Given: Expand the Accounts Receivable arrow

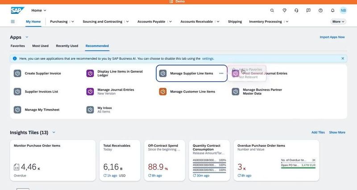Looking at the screenshot, I should [218, 21].
